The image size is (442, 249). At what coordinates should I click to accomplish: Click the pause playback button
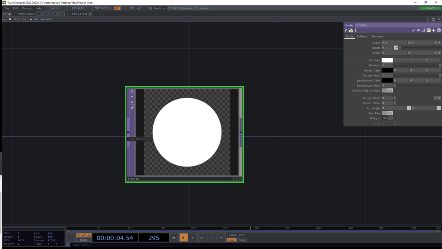[183, 237]
